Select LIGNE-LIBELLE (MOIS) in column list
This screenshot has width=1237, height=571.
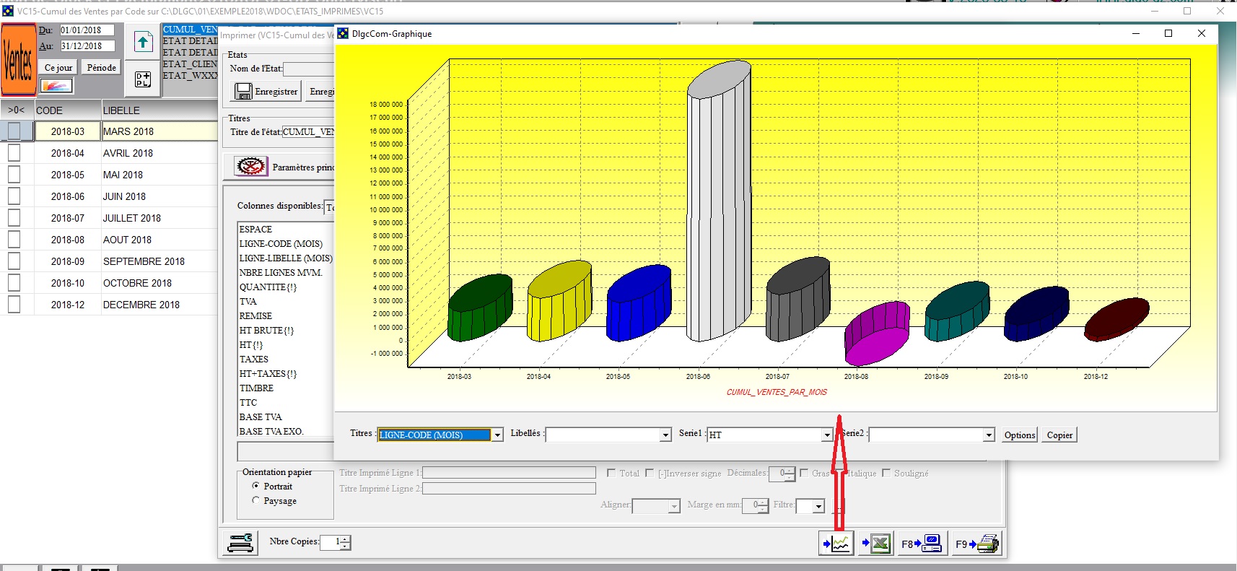pos(286,258)
